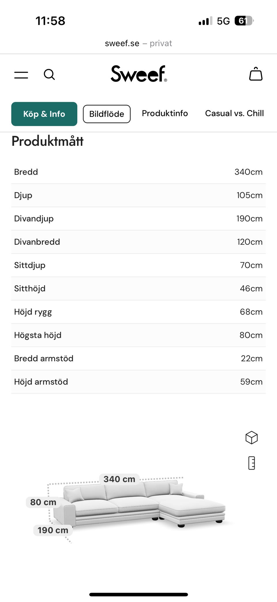The width and height of the screenshot is (277, 602).
Task: Tap the 340 cm width label
Action: pyautogui.click(x=119, y=479)
